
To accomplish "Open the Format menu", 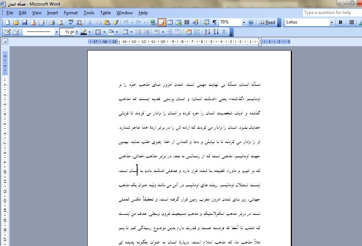I will (70, 13).
